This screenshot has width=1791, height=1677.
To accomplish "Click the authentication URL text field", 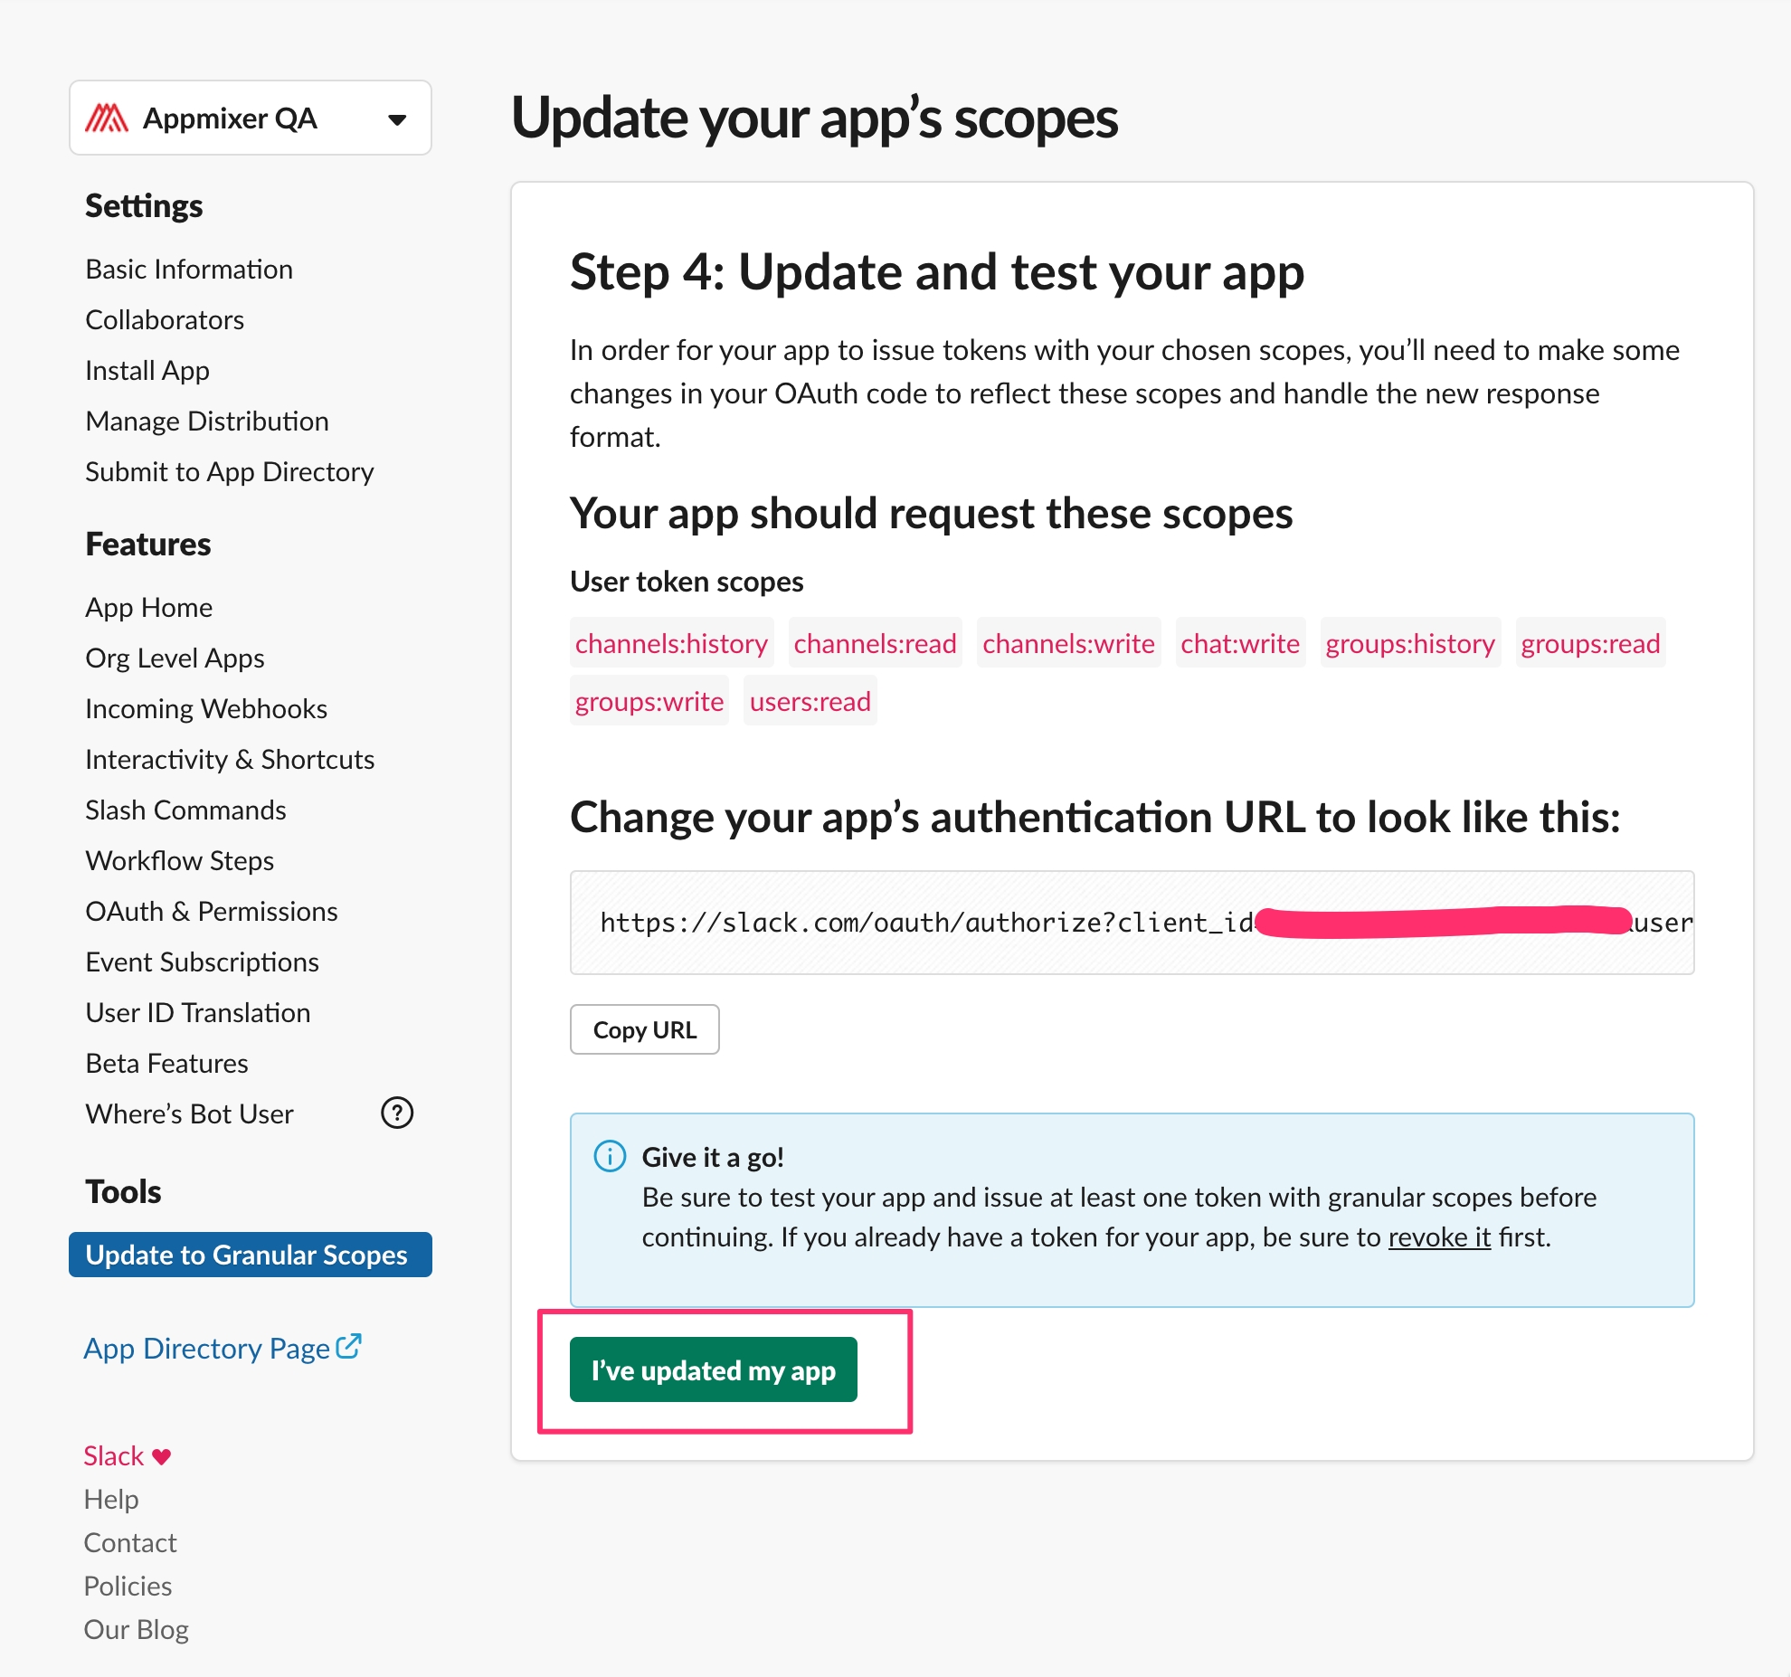I will (1131, 923).
